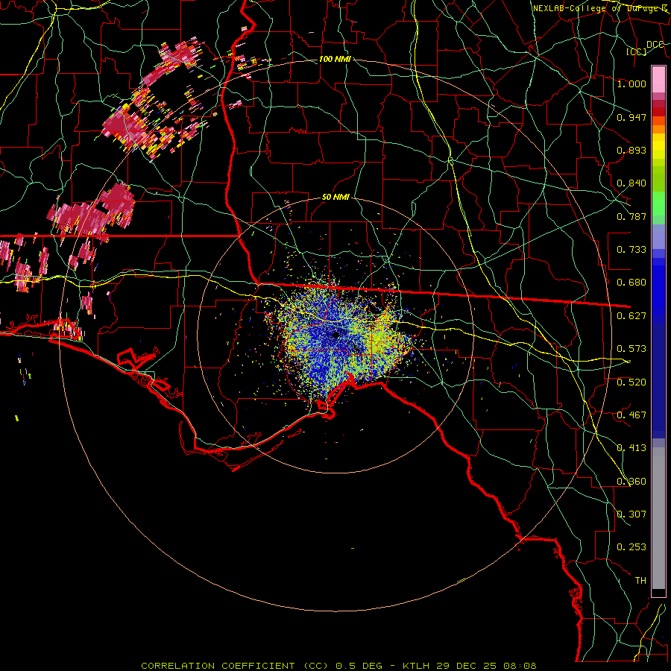Click the 0.733 scale value

[x=631, y=250]
